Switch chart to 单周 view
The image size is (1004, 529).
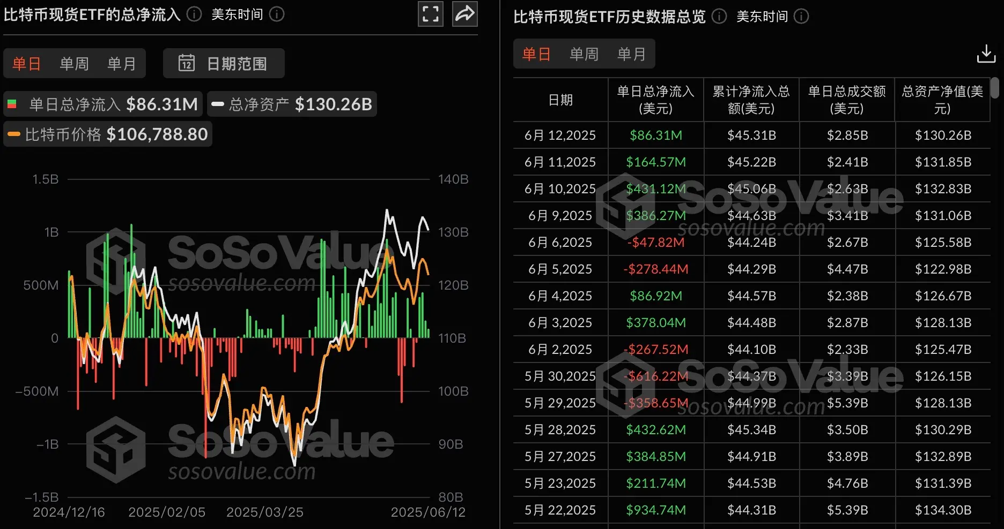coord(74,64)
